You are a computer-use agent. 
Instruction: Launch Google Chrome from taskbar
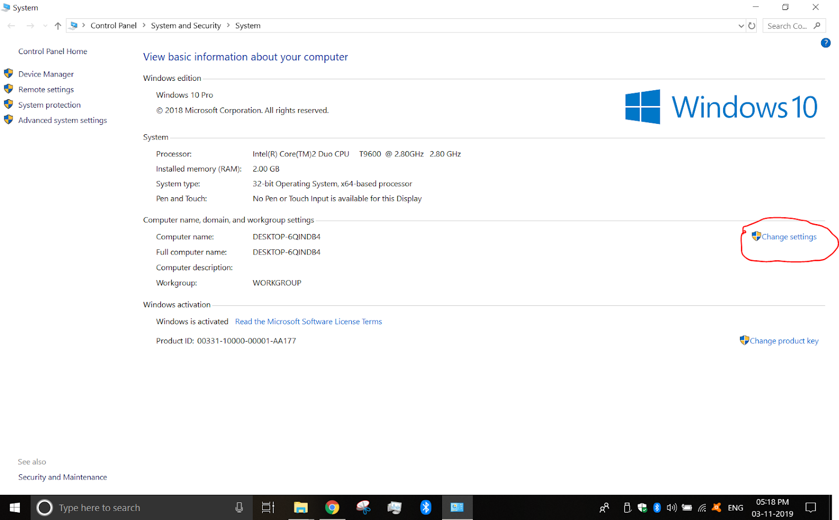point(332,507)
